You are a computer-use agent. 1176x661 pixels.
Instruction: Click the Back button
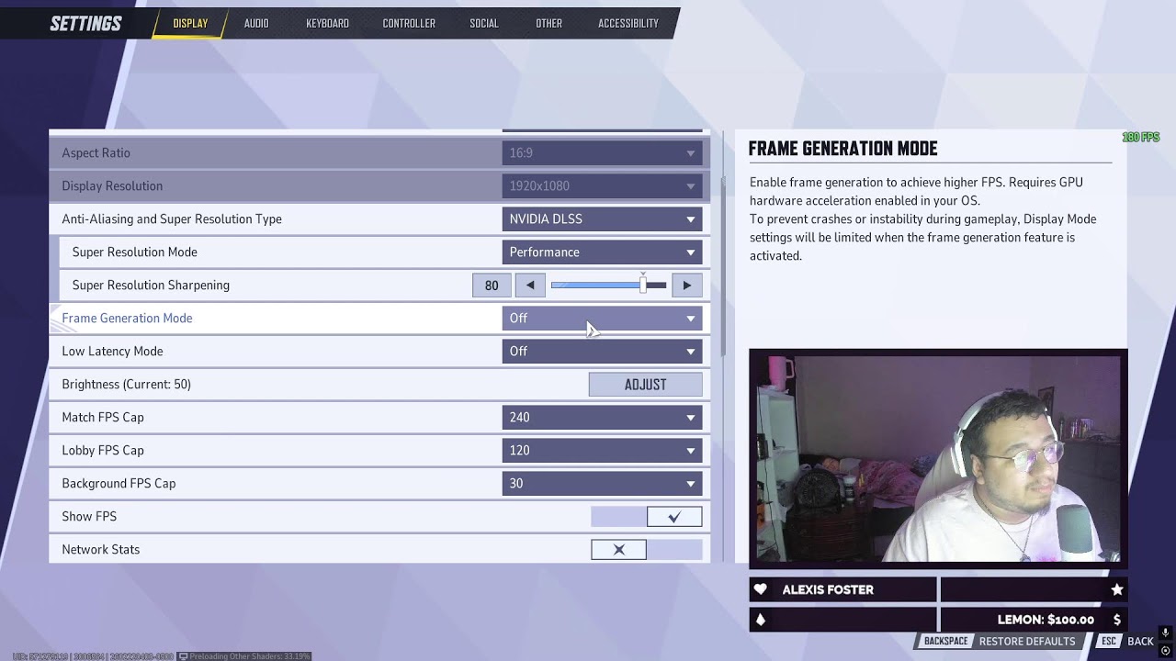(x=1140, y=641)
